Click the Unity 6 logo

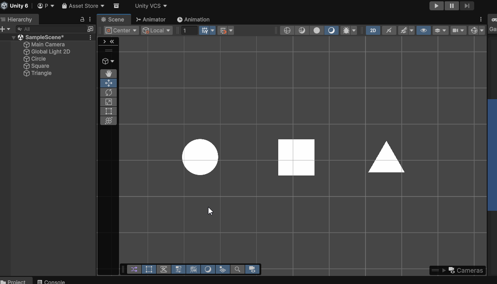(x=4, y=6)
